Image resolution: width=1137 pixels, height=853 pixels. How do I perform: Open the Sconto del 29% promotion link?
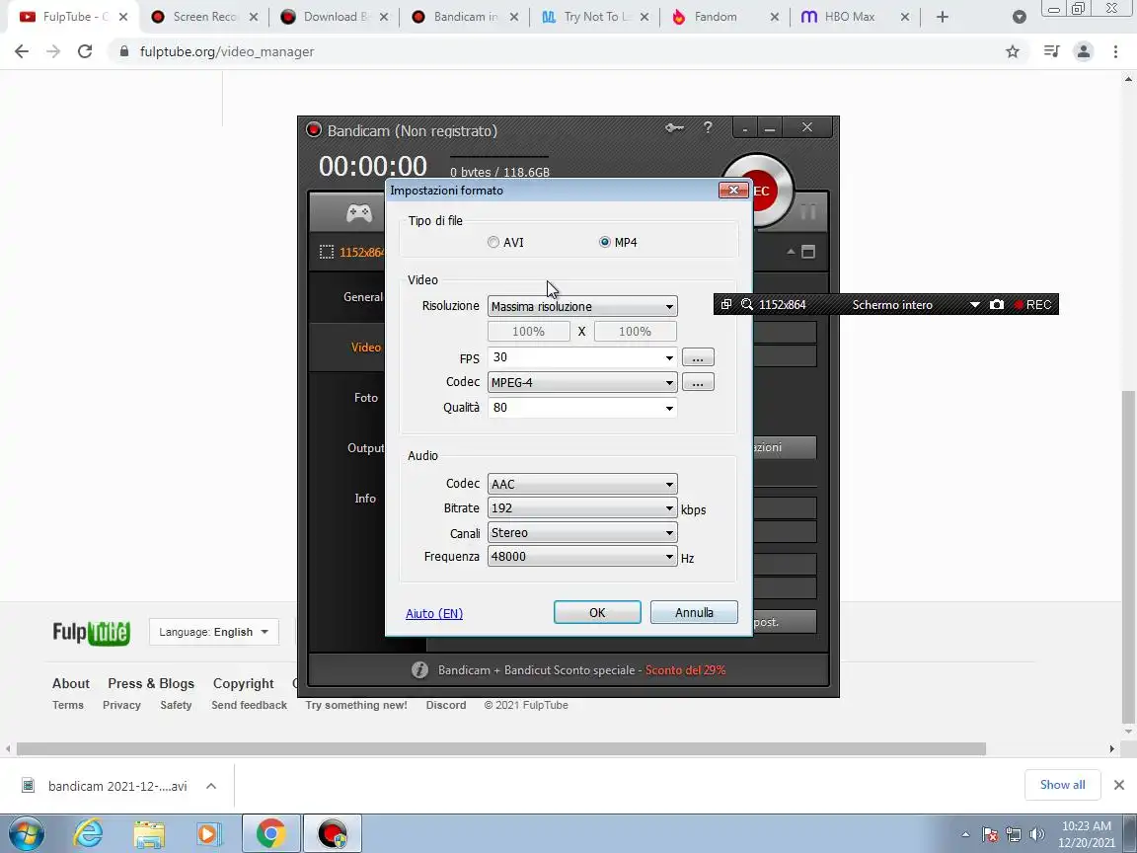tap(685, 670)
